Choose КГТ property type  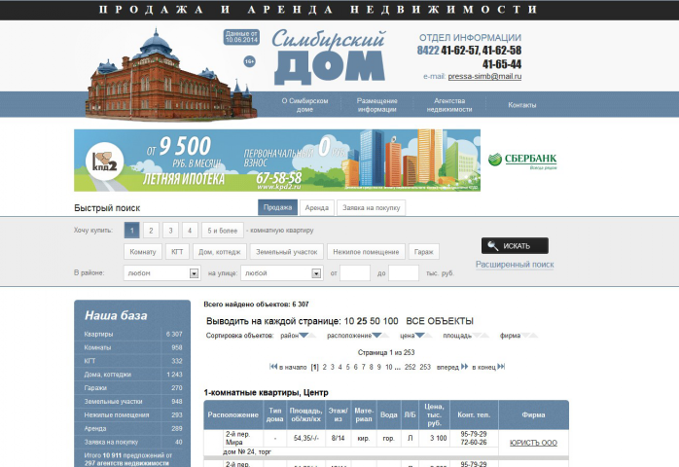177,252
